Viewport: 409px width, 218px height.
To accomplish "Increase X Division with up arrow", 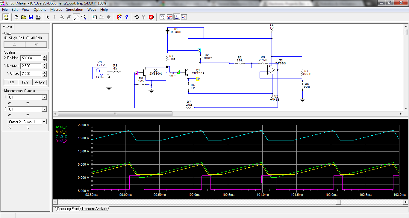I will tap(44, 57).
